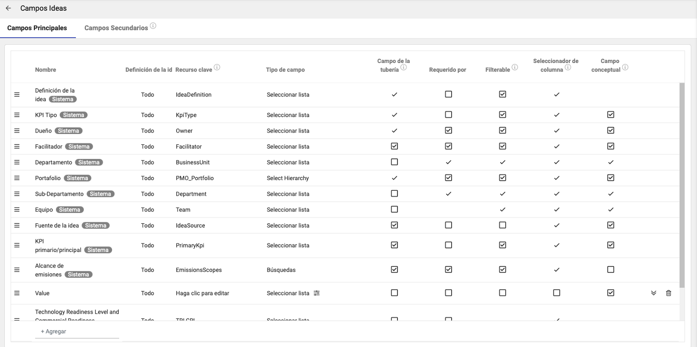Grab the drag handle of KPI Tipo row
Screen dimensions: 697x347
17,115
